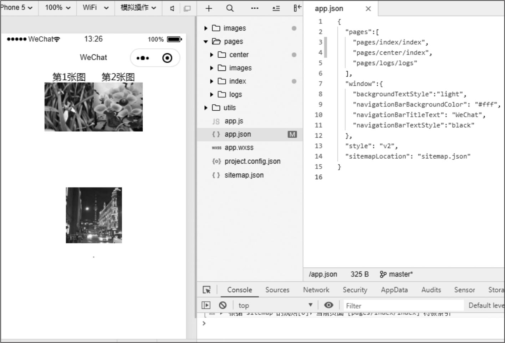Switch to the Security tab
505x343 pixels.
(x=355, y=290)
